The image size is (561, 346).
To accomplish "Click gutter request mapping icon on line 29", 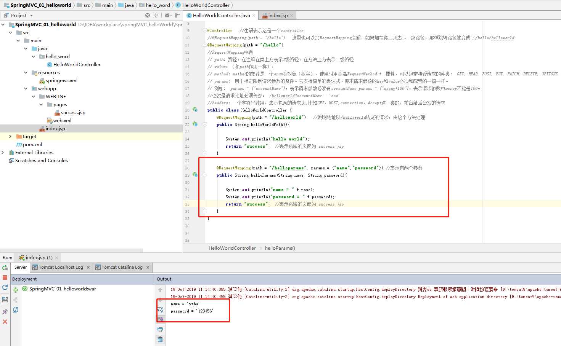I will (x=195, y=175).
